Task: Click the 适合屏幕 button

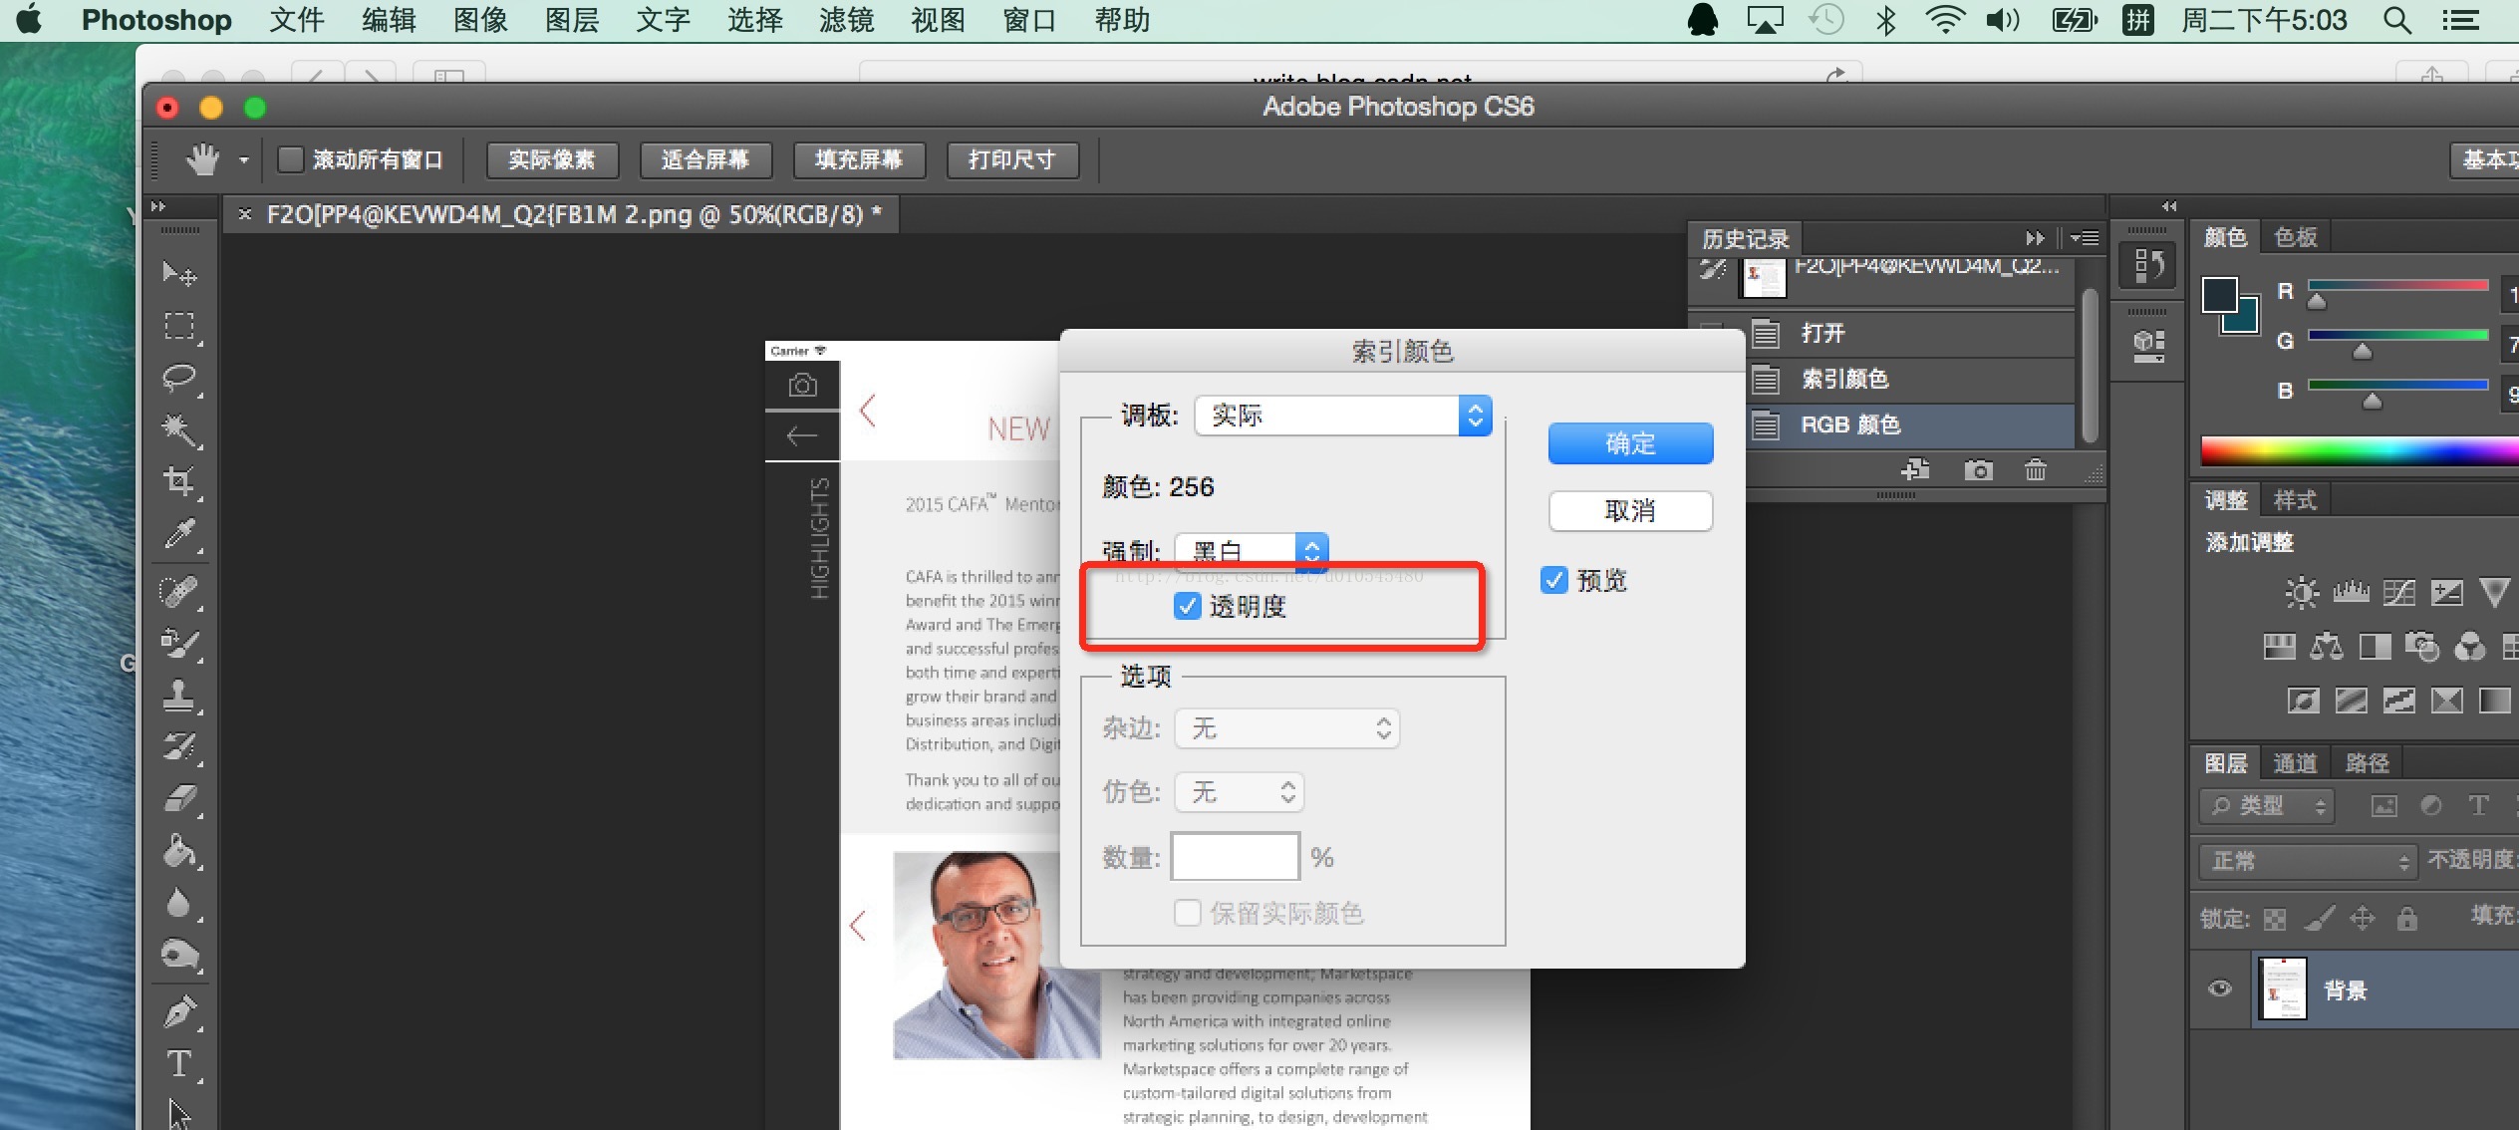Action: [705, 159]
